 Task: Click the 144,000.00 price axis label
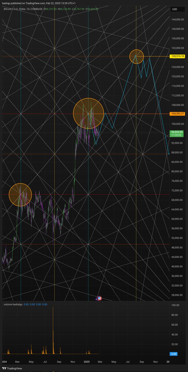[177, 19]
